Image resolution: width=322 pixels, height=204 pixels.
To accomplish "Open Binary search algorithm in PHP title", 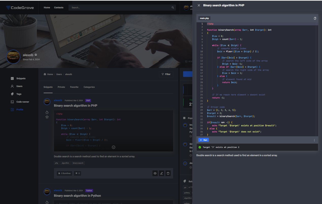I will click(x=76, y=106).
